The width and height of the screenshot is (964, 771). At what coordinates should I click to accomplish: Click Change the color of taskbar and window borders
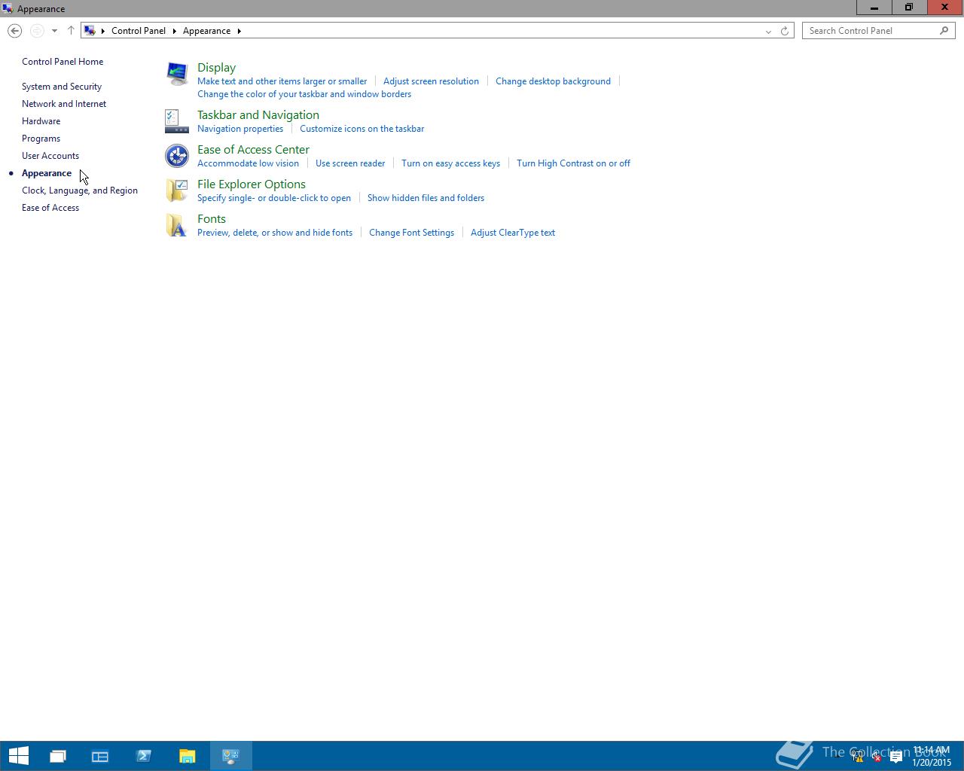pos(304,94)
